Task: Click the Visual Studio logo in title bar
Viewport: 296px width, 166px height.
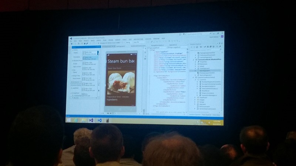Action: (70, 38)
